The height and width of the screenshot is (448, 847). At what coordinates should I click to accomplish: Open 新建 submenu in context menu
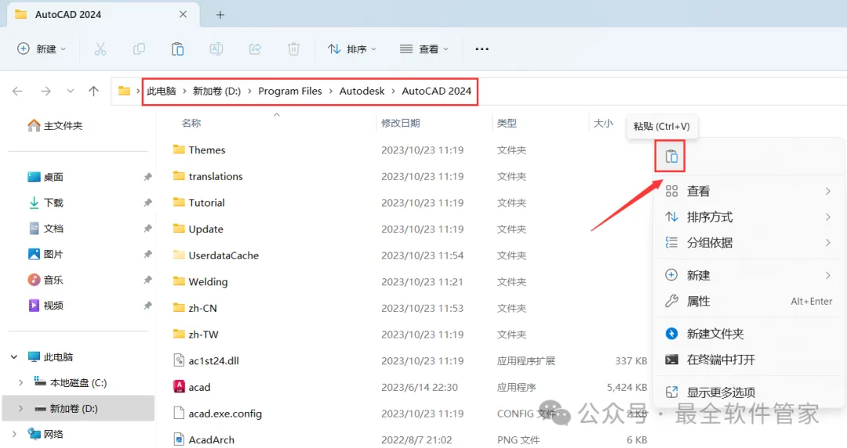click(749, 275)
